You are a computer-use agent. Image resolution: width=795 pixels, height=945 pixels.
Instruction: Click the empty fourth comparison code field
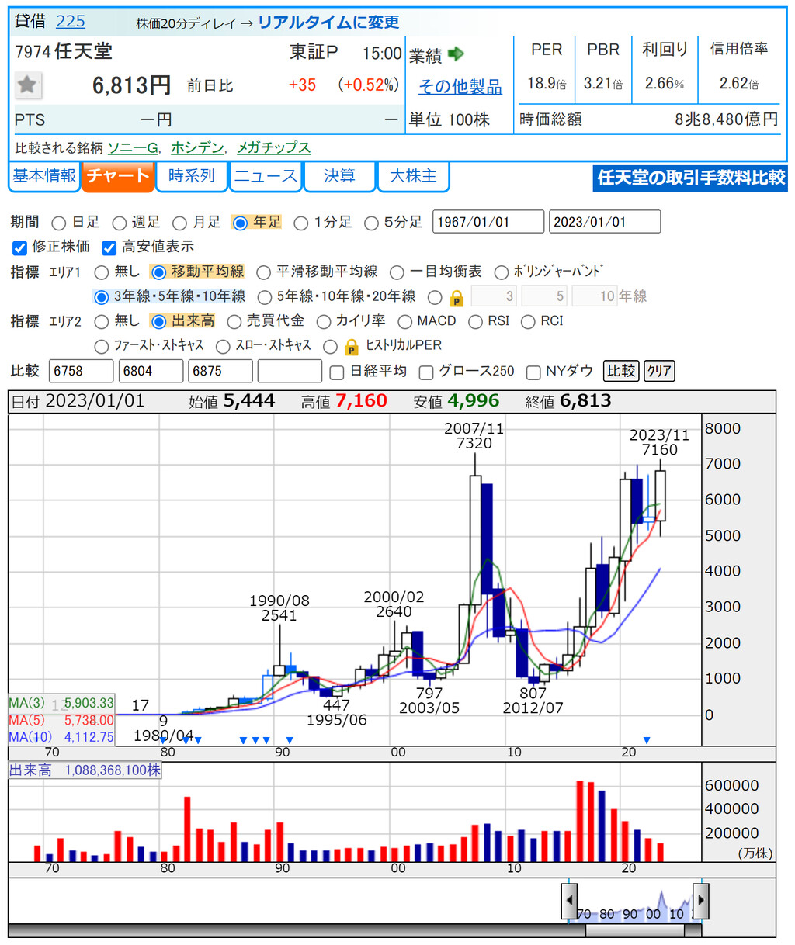pos(290,371)
